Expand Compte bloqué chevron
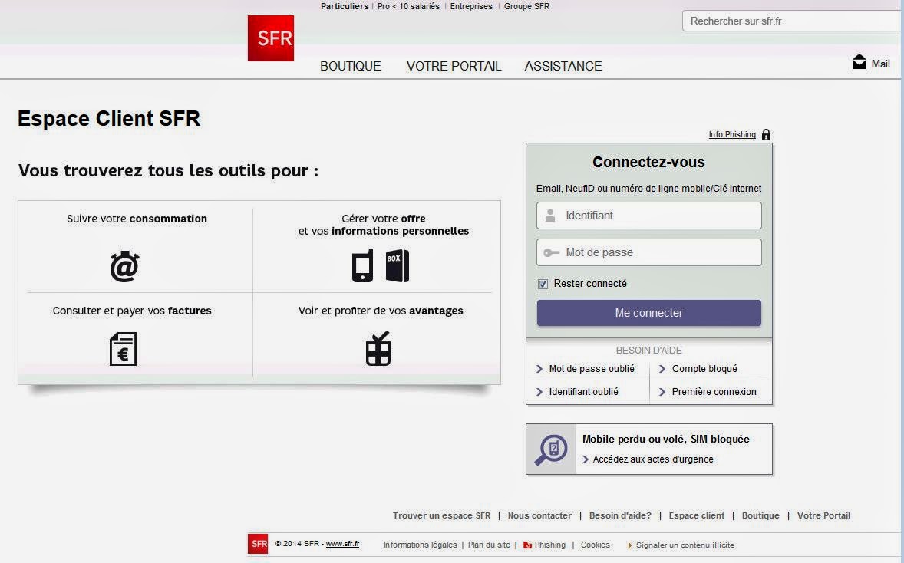Image resolution: width=904 pixels, height=563 pixels. click(662, 369)
